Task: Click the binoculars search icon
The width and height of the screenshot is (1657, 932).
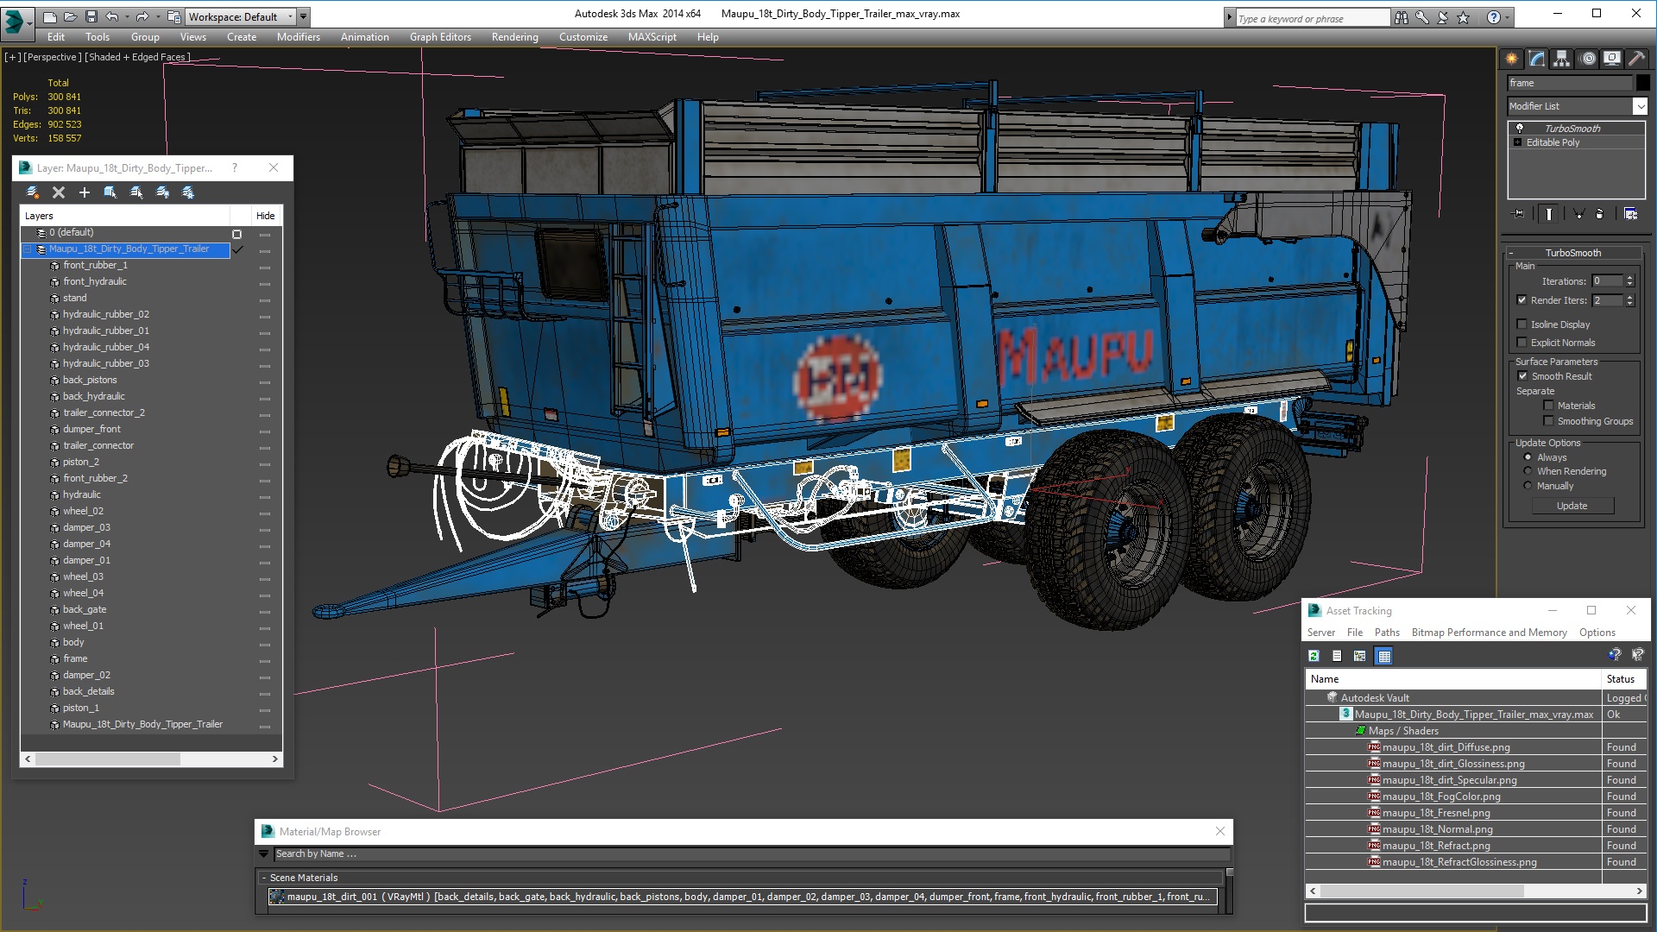Action: (1401, 17)
